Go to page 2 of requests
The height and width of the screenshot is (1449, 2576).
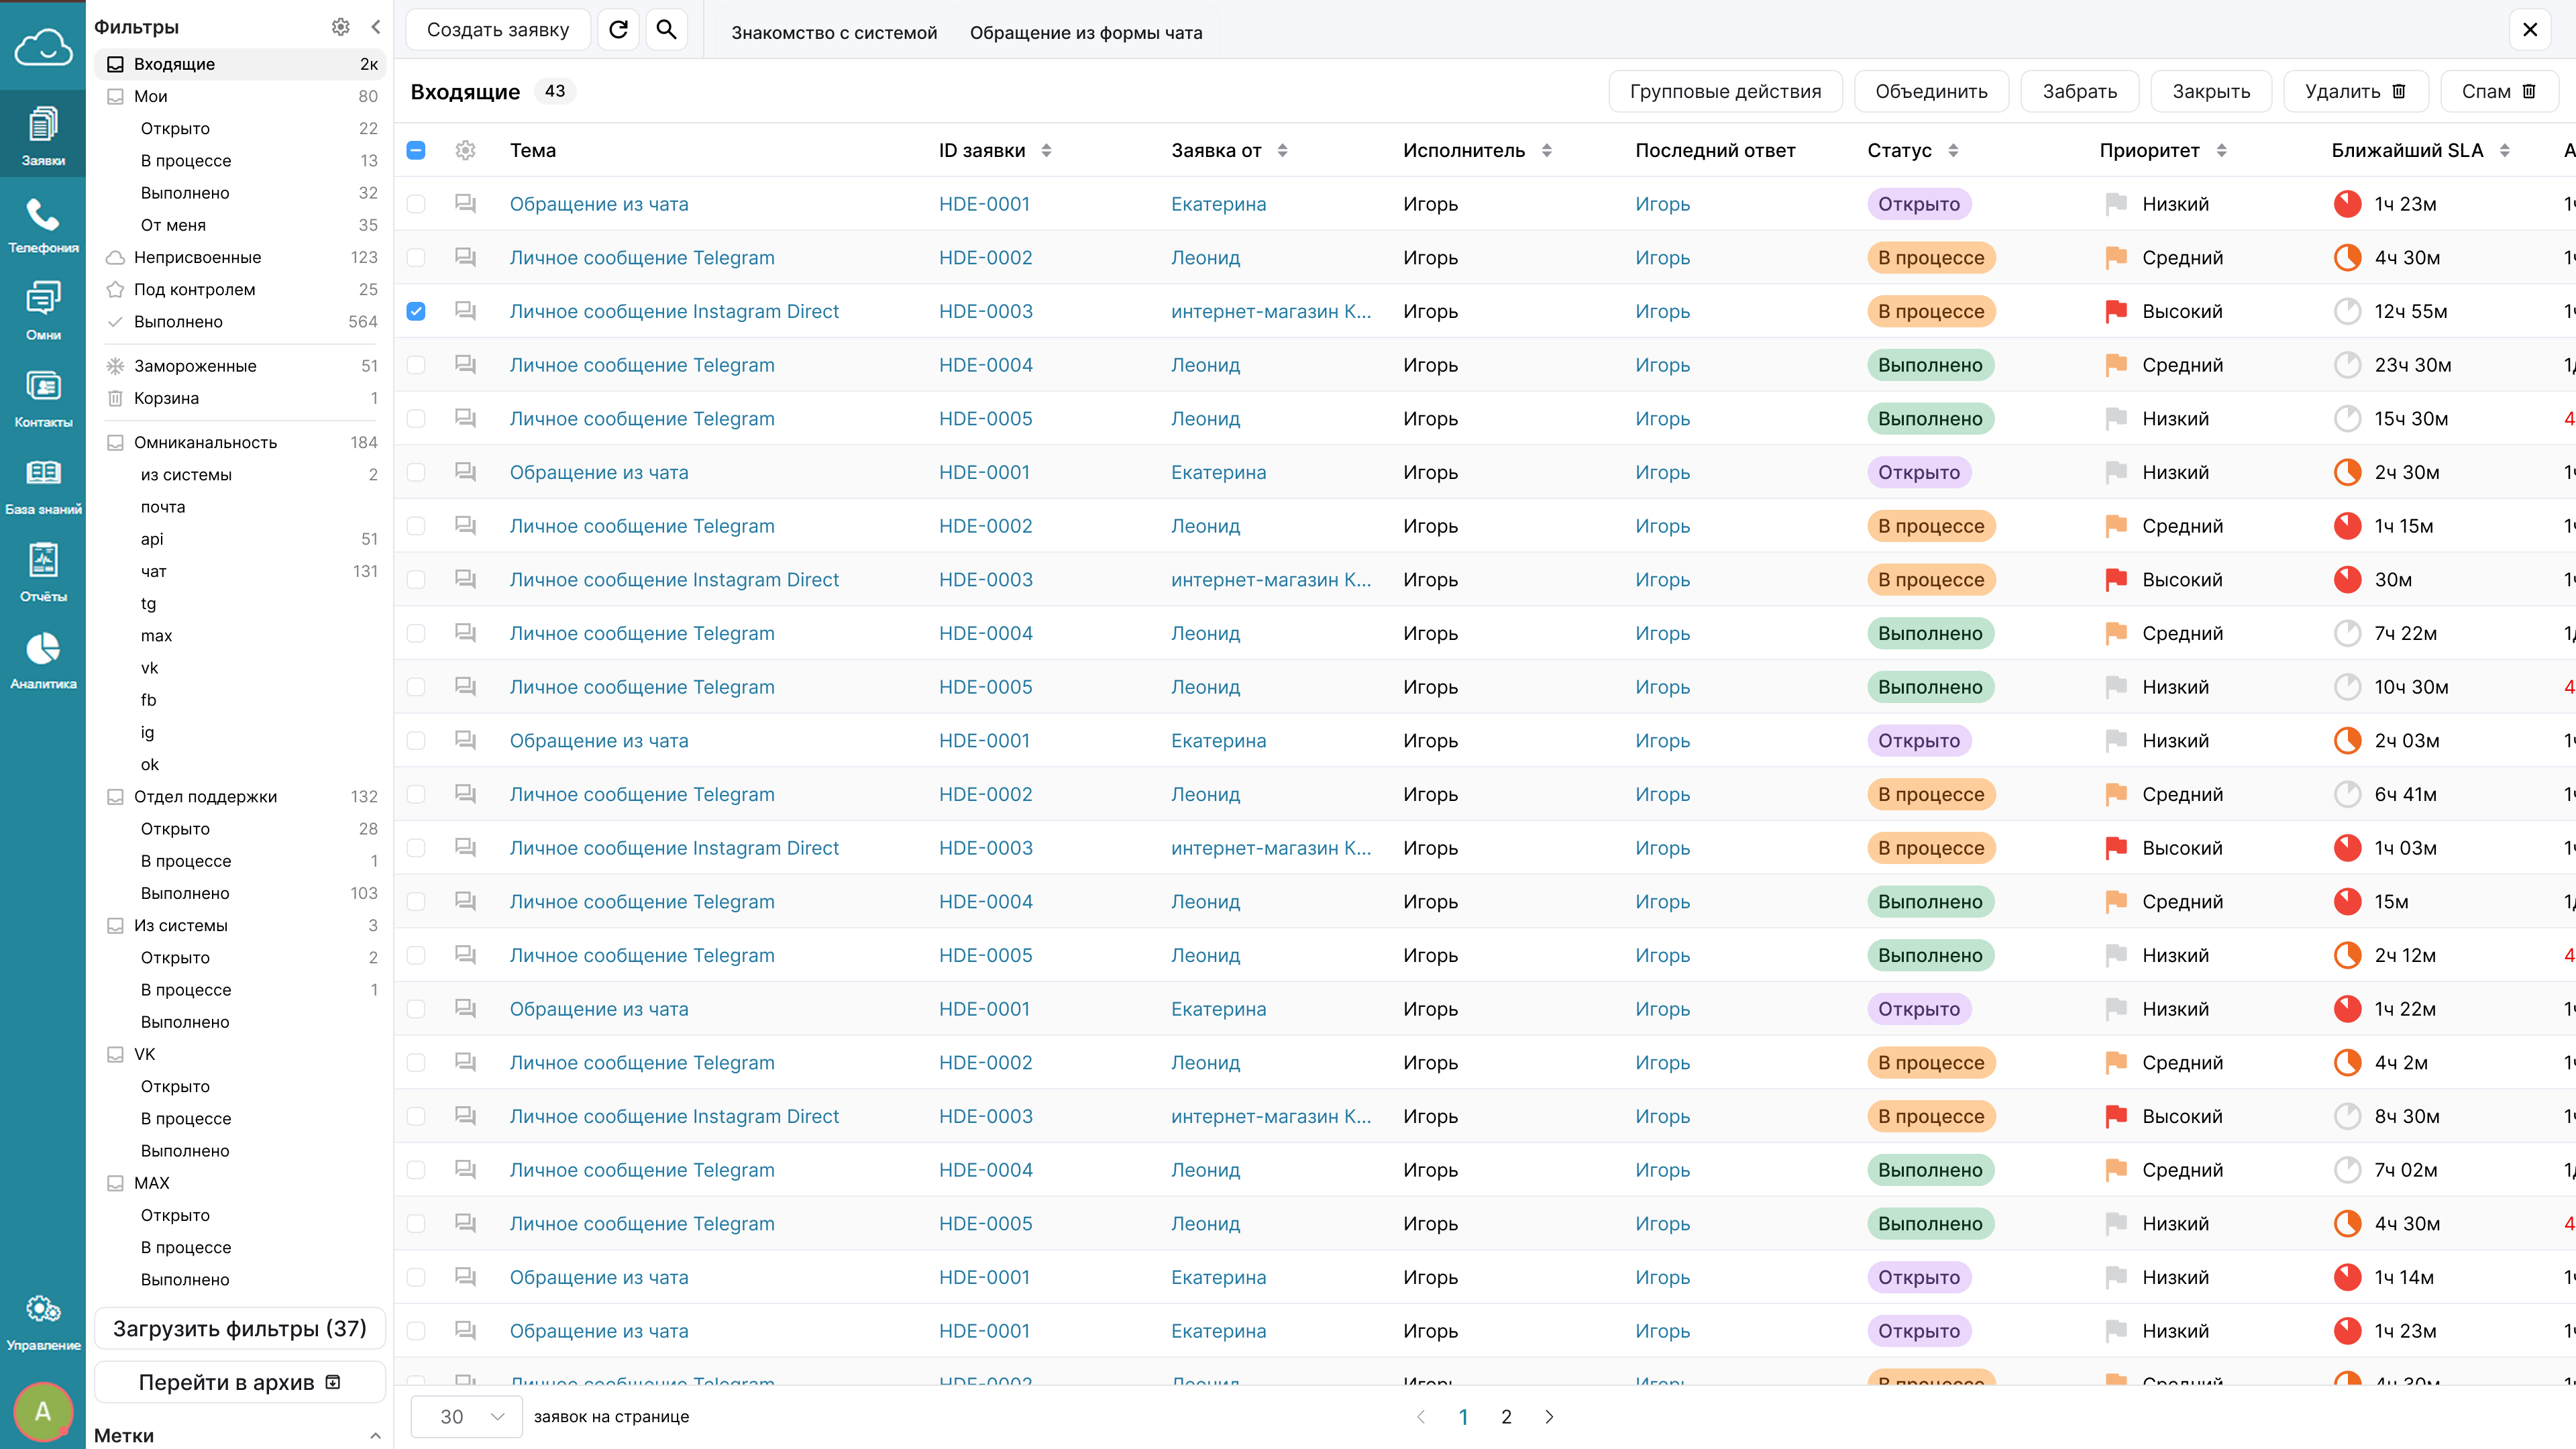tap(1506, 1416)
